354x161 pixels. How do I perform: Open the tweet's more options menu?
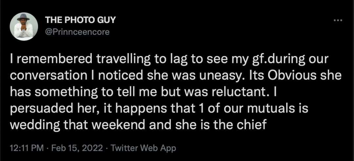click(x=337, y=20)
